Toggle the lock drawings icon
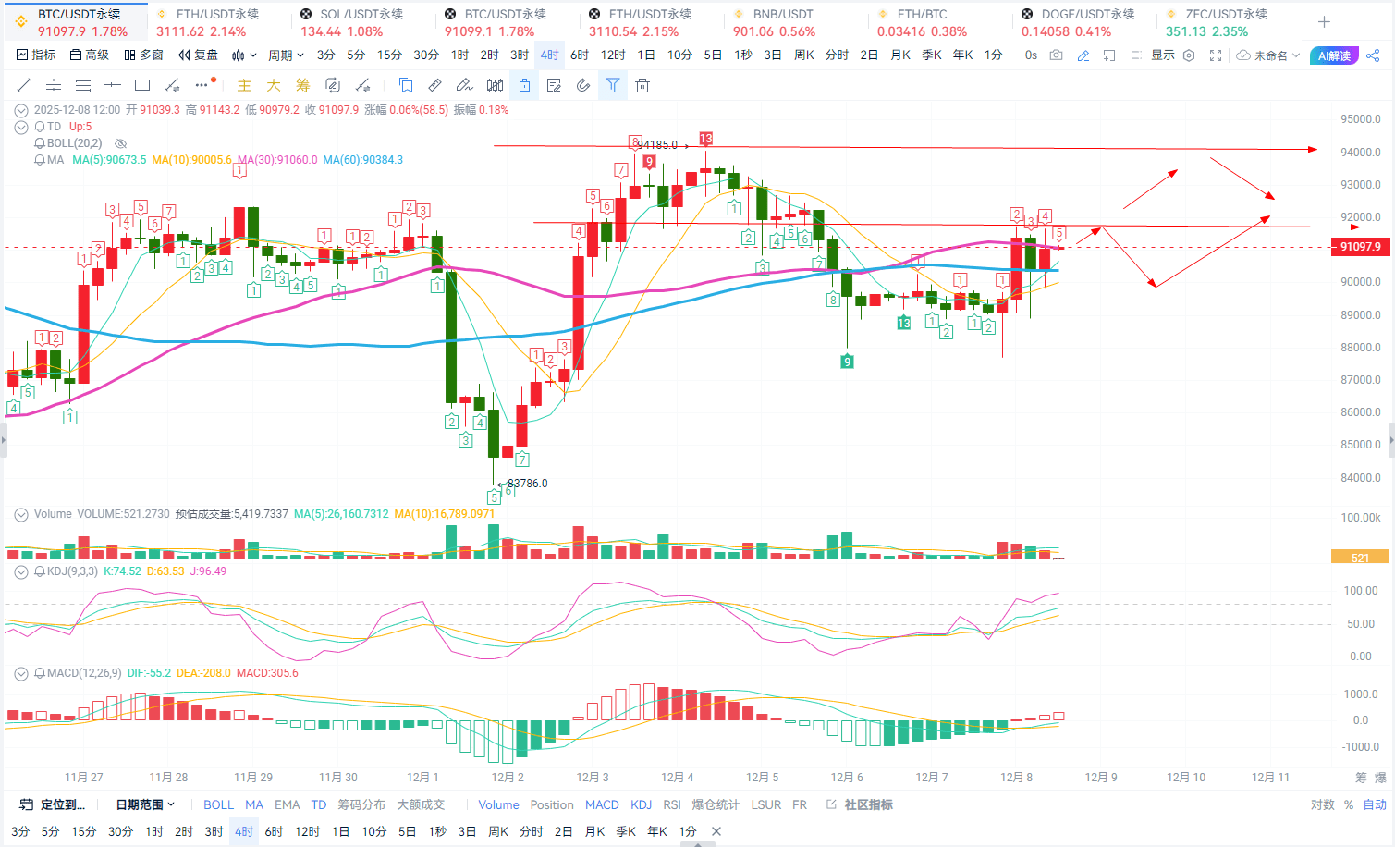The width and height of the screenshot is (1395, 847). click(x=524, y=85)
